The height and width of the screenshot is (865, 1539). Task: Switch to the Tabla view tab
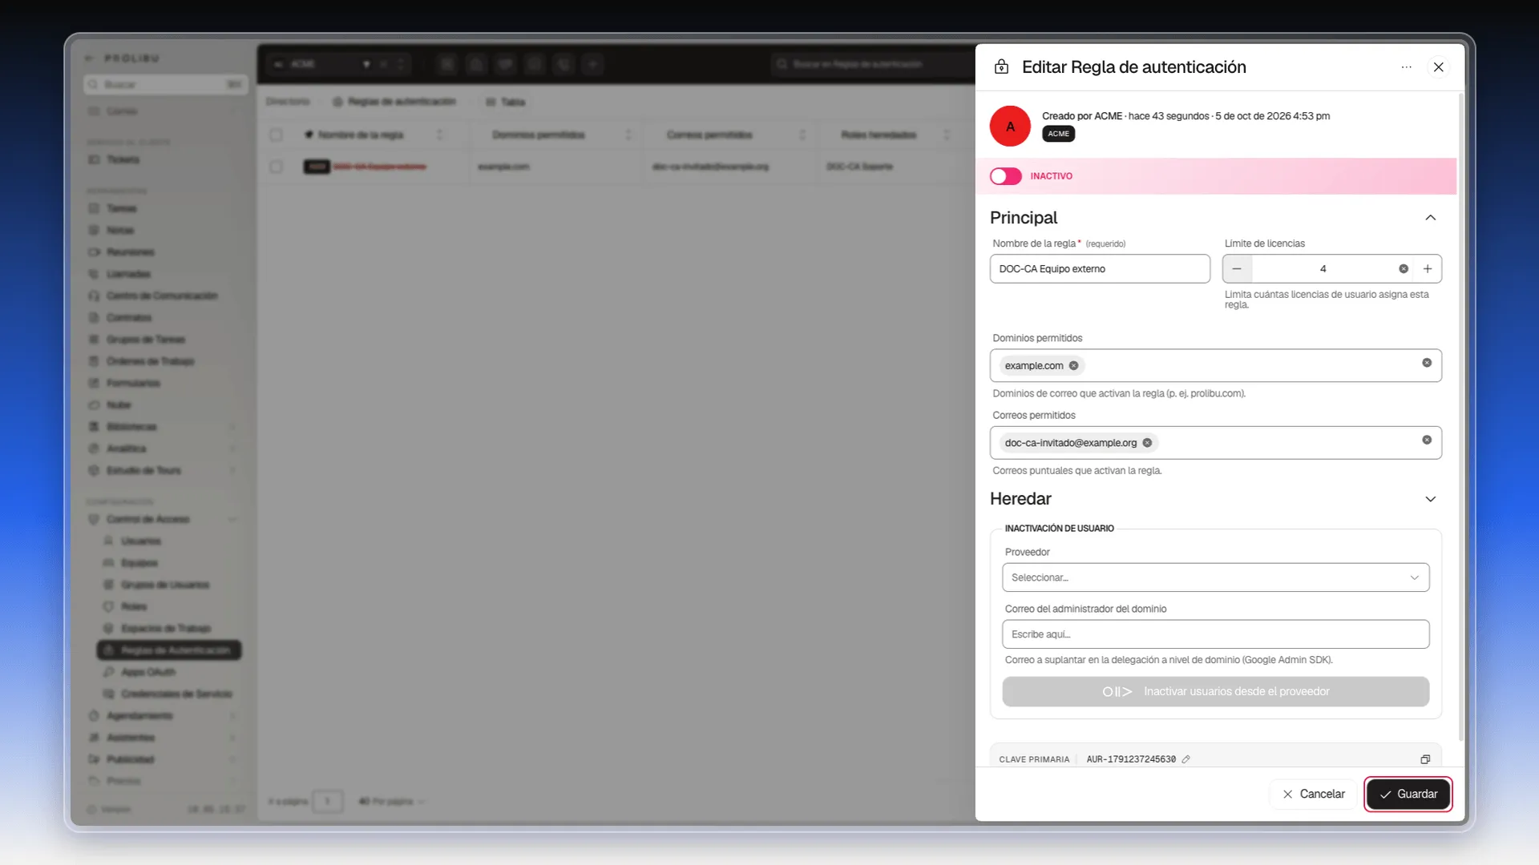click(x=505, y=102)
